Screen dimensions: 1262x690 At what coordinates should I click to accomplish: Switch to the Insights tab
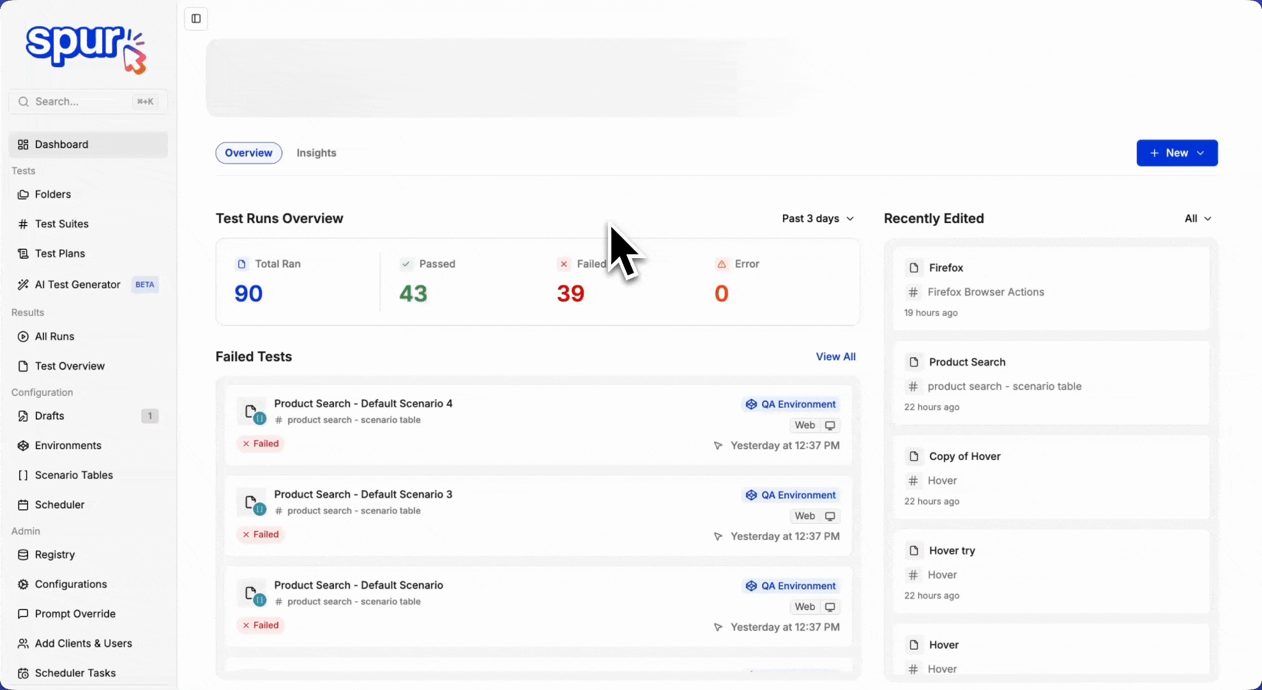316,153
